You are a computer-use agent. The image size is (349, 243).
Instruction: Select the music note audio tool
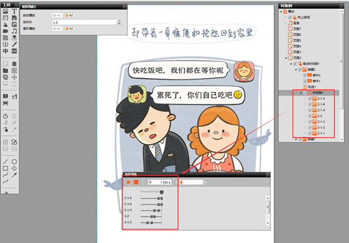tap(14, 31)
